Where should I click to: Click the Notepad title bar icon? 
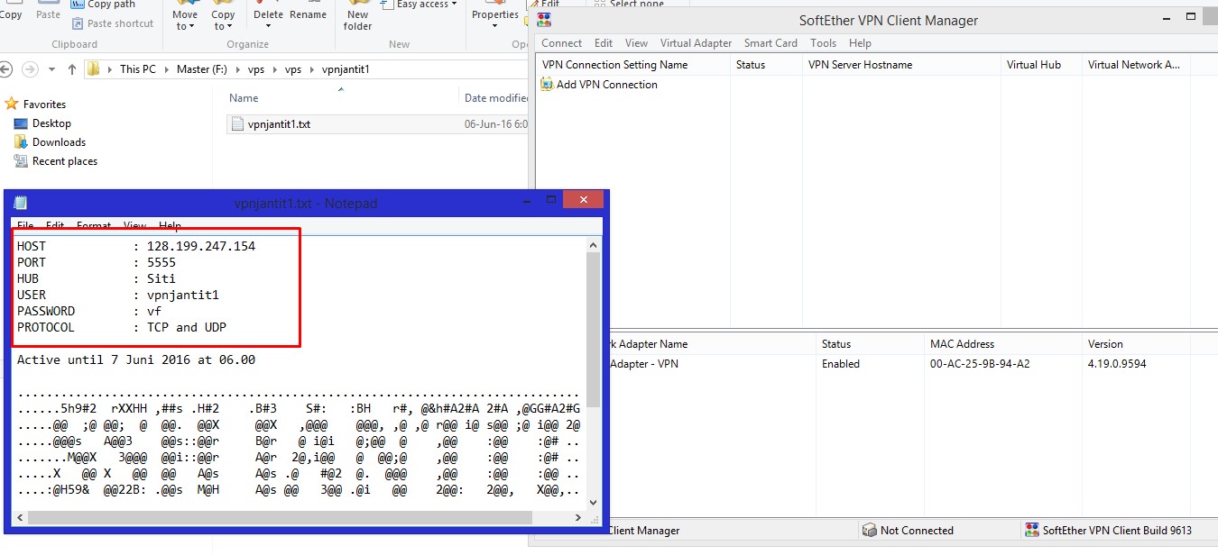[21, 203]
